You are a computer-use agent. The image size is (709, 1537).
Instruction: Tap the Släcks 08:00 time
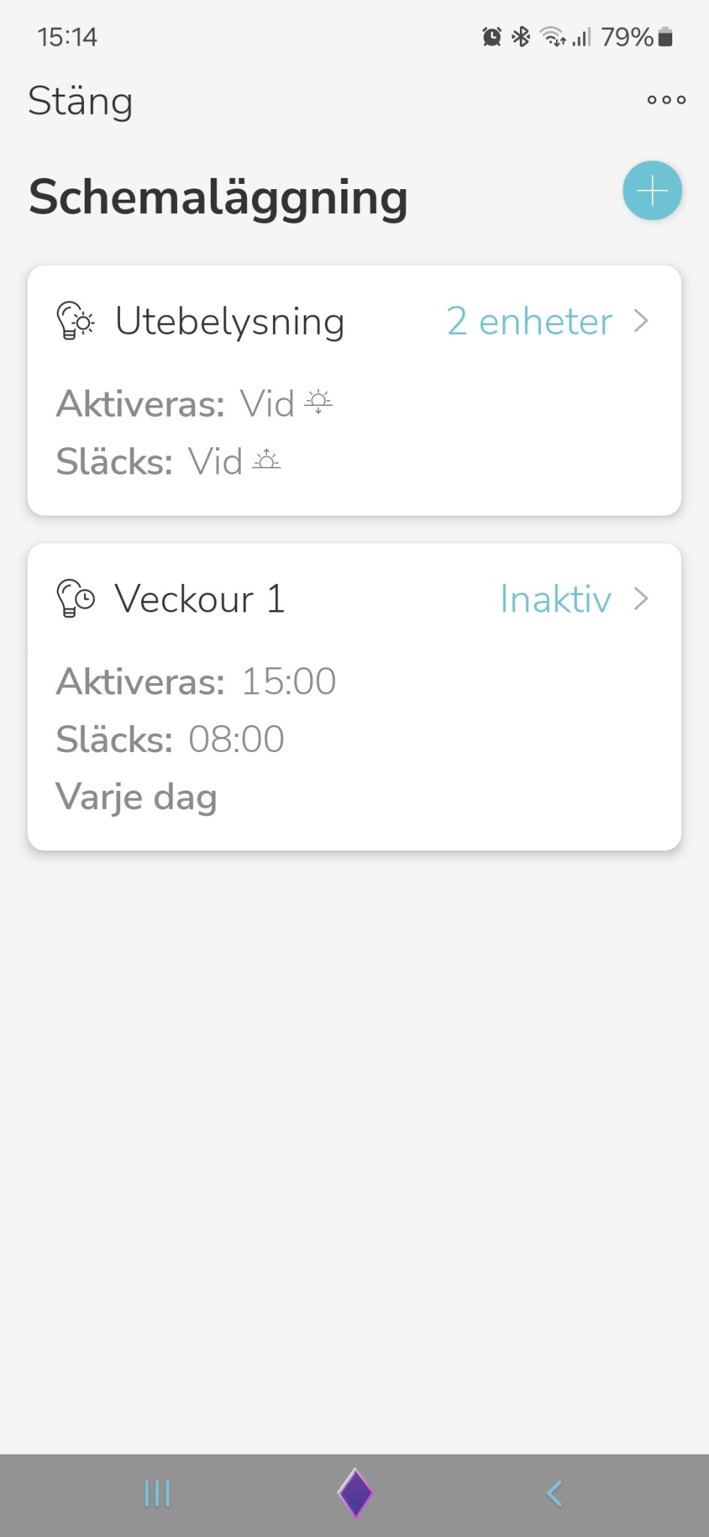[x=236, y=739]
